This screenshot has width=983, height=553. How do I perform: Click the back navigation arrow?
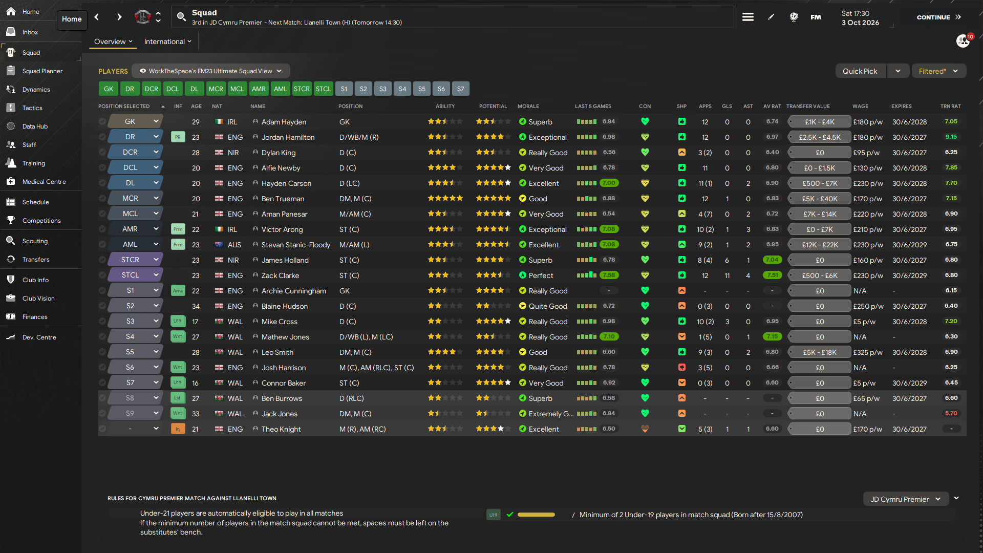pos(97,17)
